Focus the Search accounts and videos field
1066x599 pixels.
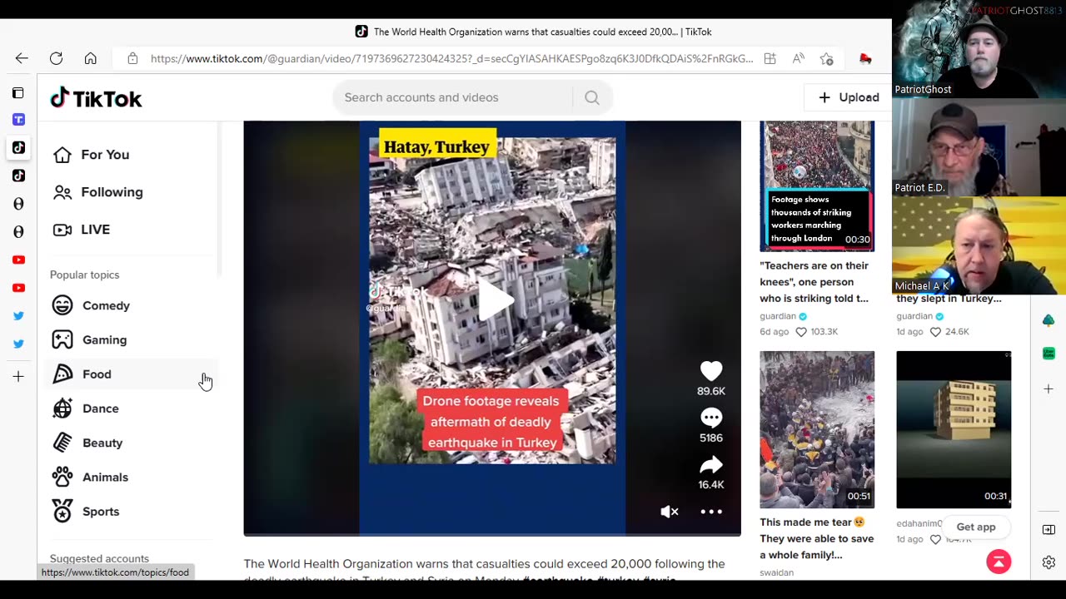coord(452,97)
